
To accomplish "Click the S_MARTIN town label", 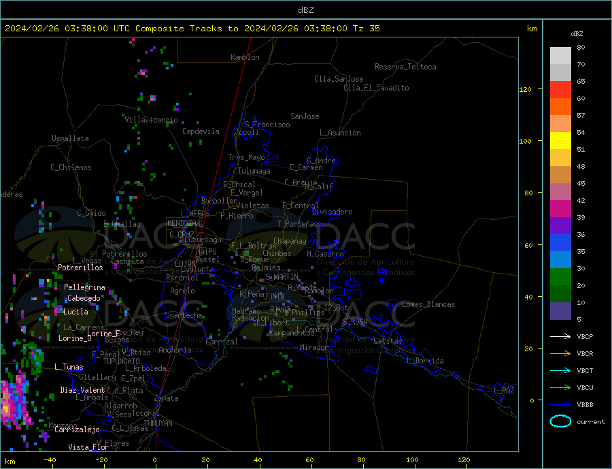I will click(x=282, y=277).
